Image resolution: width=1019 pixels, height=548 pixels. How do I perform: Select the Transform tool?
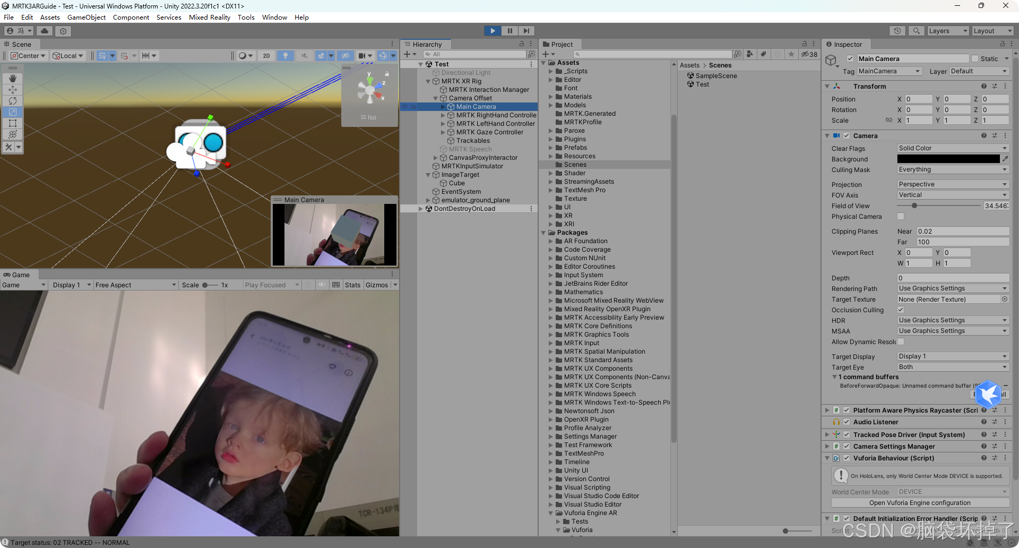[x=13, y=134]
